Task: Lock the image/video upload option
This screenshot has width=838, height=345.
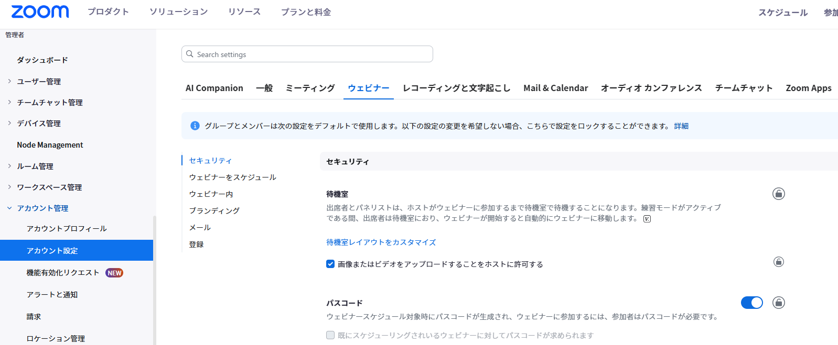Action: point(779,261)
